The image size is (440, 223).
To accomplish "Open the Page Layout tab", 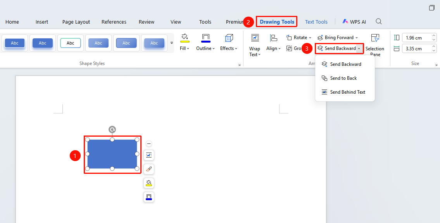I will [76, 22].
